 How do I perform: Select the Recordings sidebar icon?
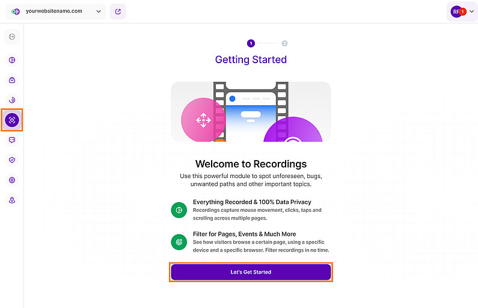coord(12,120)
